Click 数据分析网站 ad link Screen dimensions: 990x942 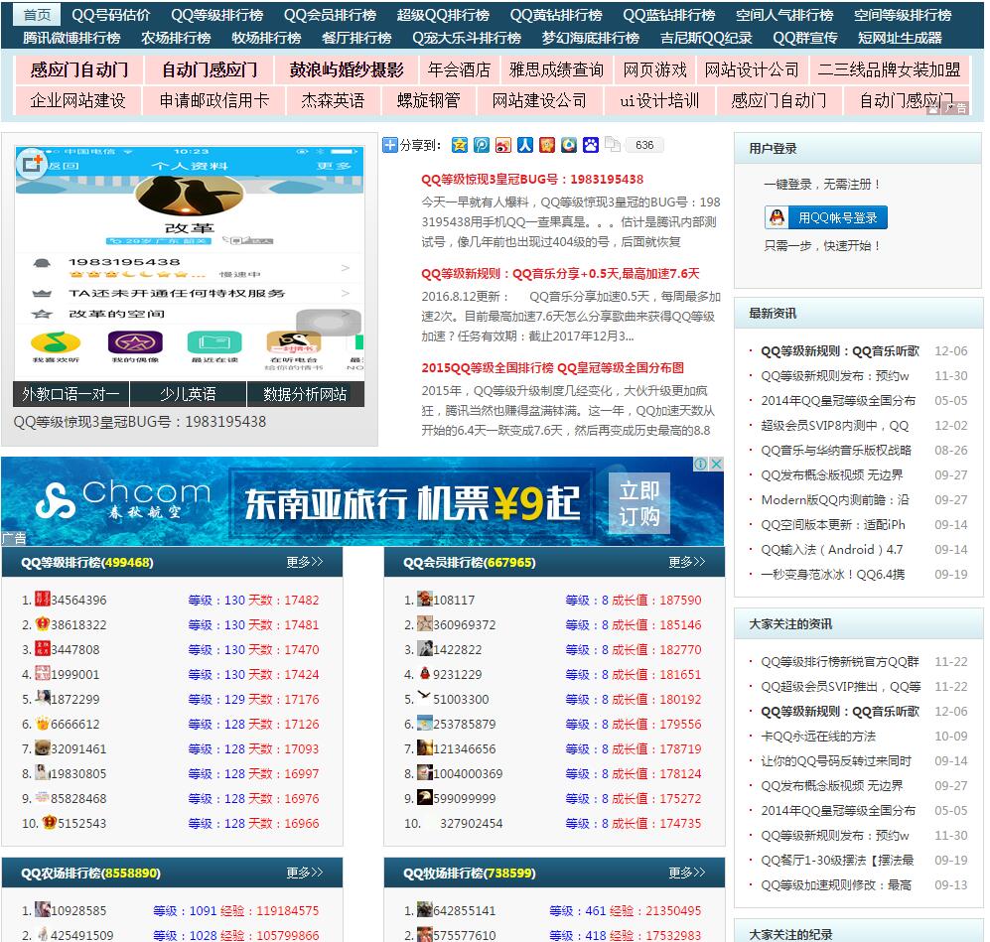point(305,394)
